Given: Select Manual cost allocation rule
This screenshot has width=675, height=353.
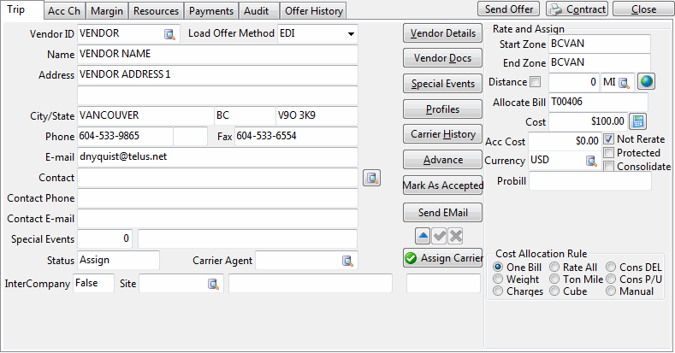Looking at the screenshot, I should tap(611, 291).
